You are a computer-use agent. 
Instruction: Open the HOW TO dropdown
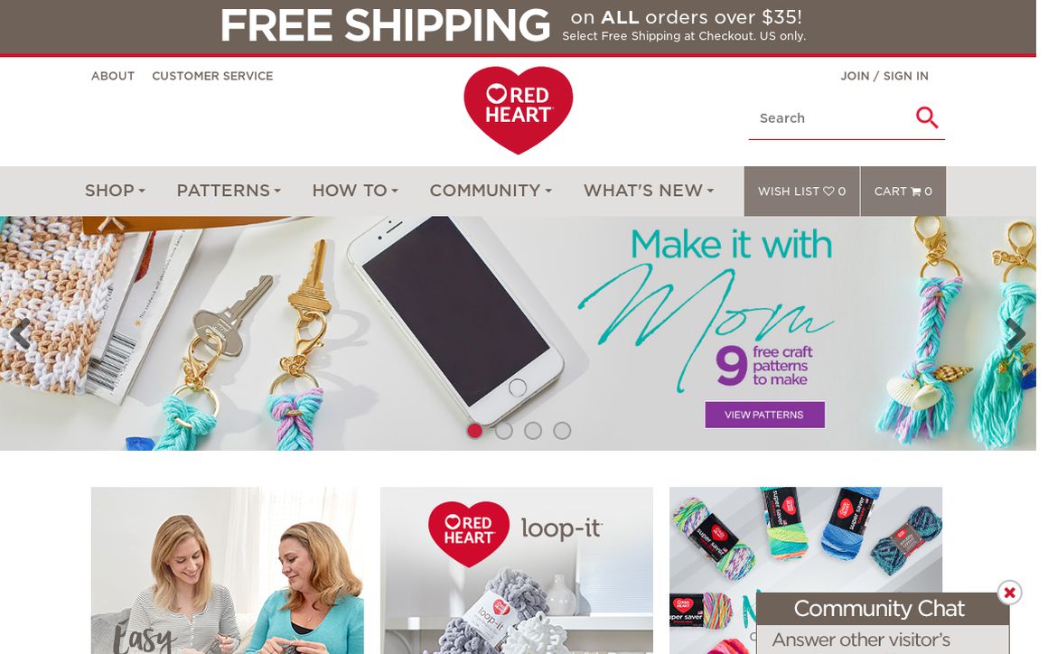coord(355,192)
